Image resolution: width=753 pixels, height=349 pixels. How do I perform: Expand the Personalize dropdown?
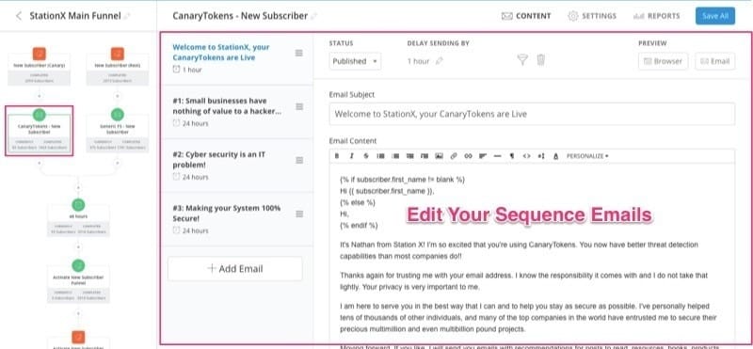[587, 156]
